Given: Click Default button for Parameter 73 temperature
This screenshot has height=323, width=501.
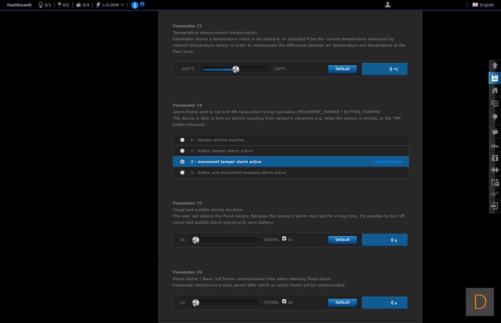Looking at the screenshot, I should [342, 69].
